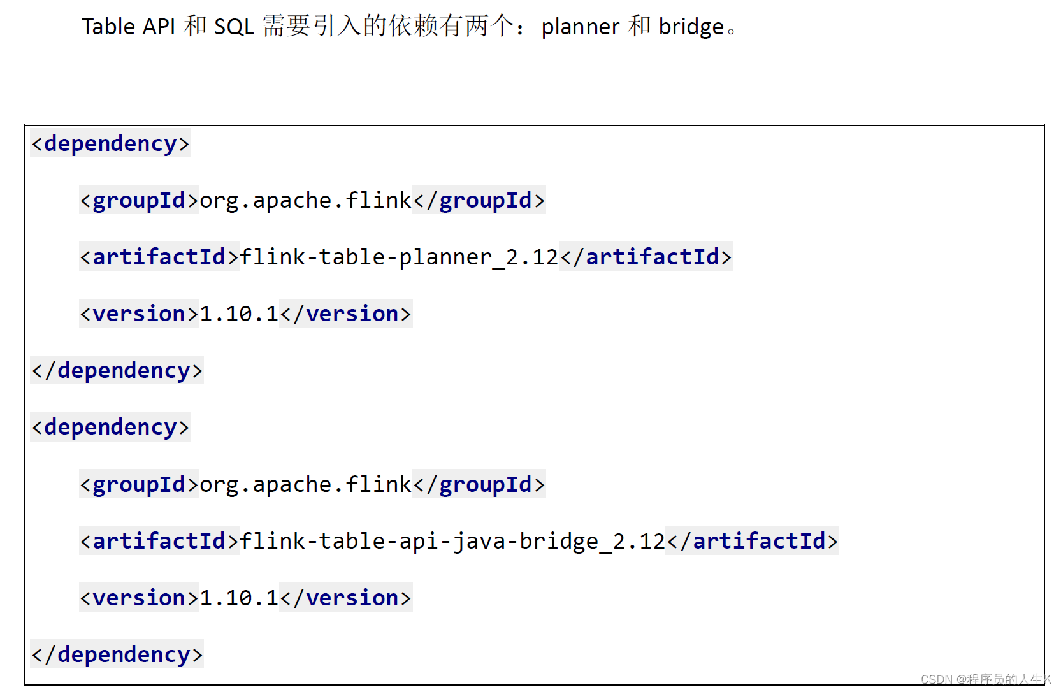
Task: Click the first closing </dependency> tag
Action: [x=117, y=370]
